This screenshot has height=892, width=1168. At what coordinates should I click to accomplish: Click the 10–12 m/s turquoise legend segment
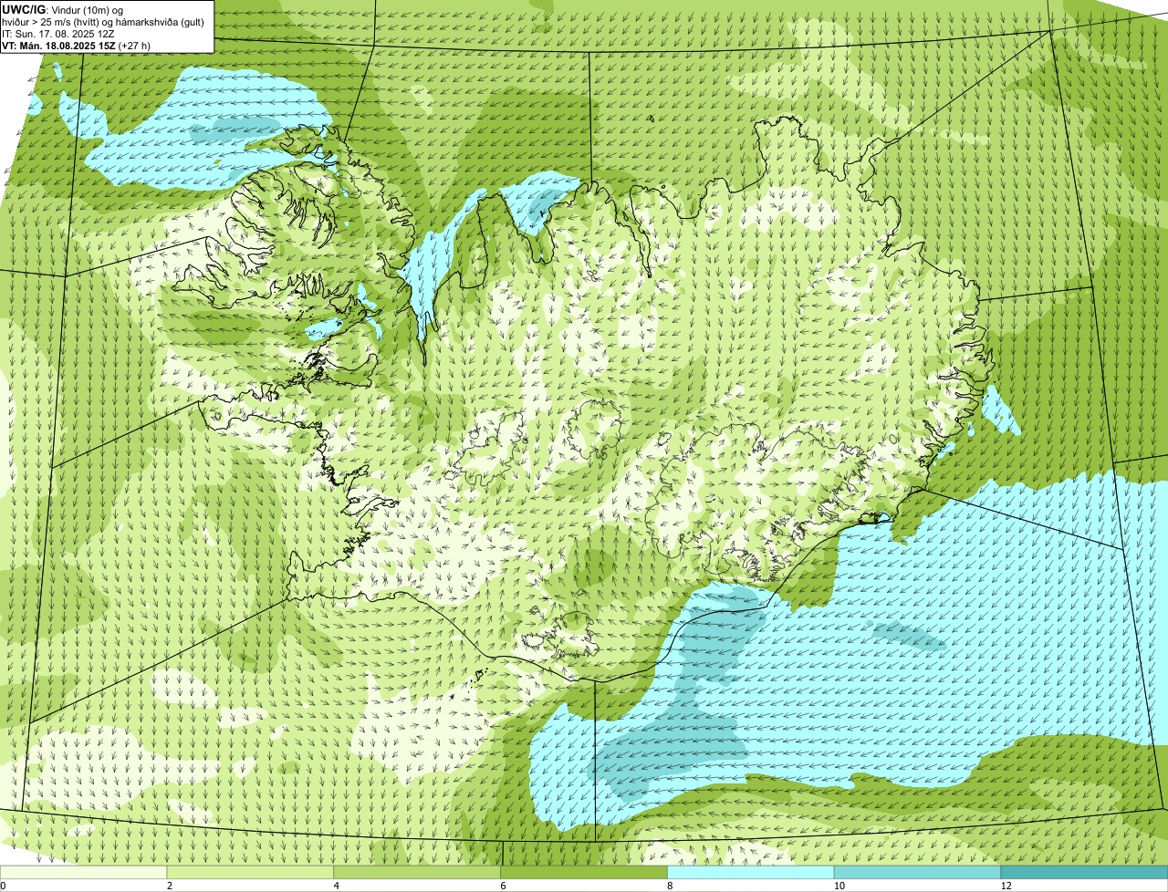pyautogui.click(x=917, y=872)
